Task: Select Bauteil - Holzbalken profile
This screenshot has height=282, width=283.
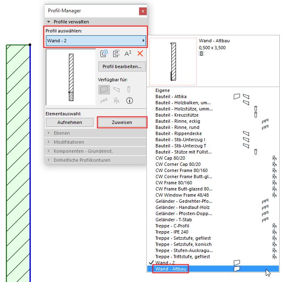Action: 213,103
